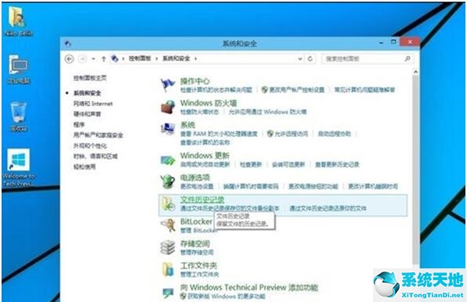Viewport: 467px width, 302px height.
Task: Open the BitLocker keys icon
Action: coord(168,225)
